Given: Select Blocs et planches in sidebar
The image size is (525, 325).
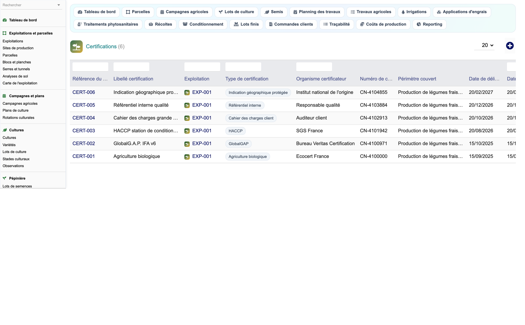Looking at the screenshot, I should [17, 62].
